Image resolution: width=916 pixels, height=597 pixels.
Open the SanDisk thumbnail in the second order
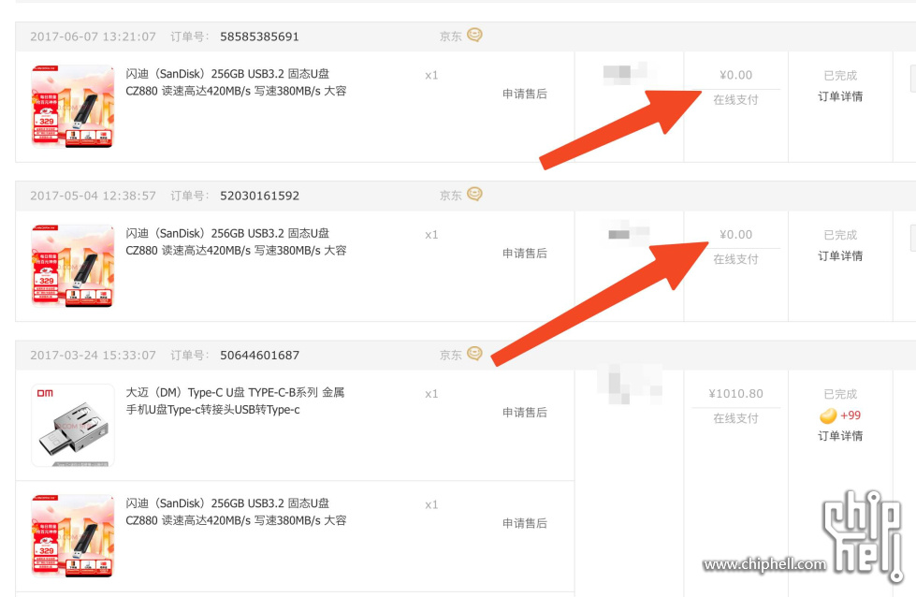(72, 265)
